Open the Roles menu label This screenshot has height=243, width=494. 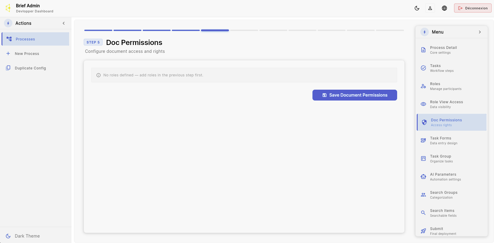pyautogui.click(x=435, y=84)
